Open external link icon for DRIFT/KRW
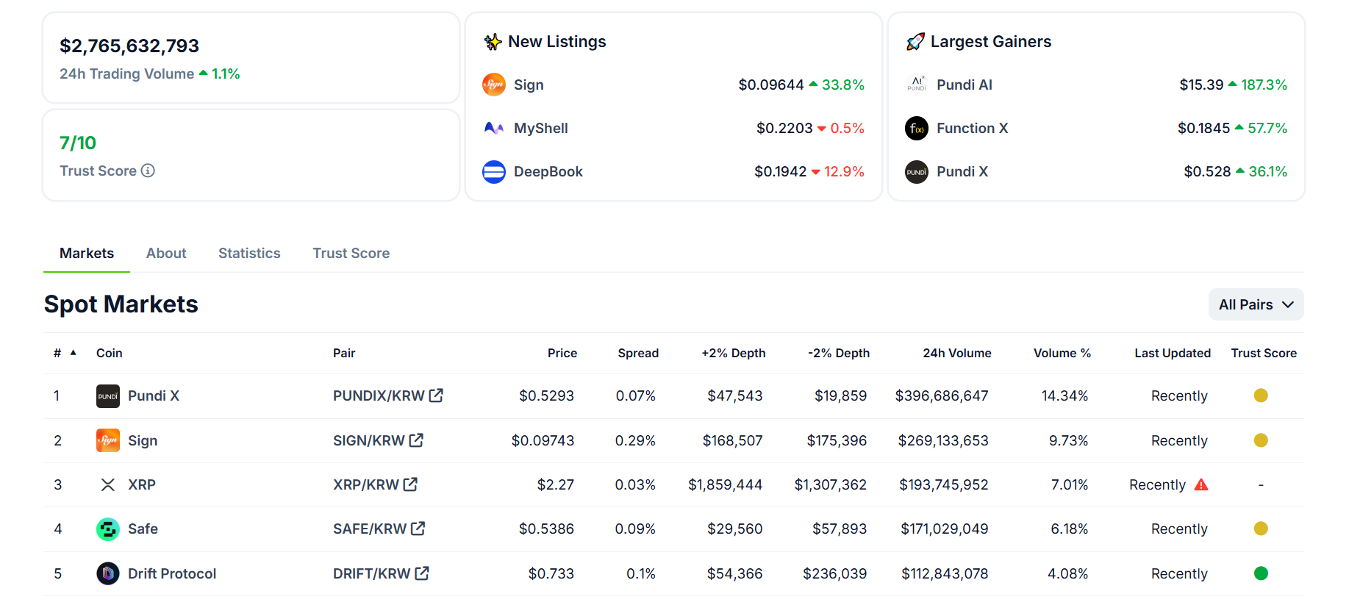 coord(422,573)
